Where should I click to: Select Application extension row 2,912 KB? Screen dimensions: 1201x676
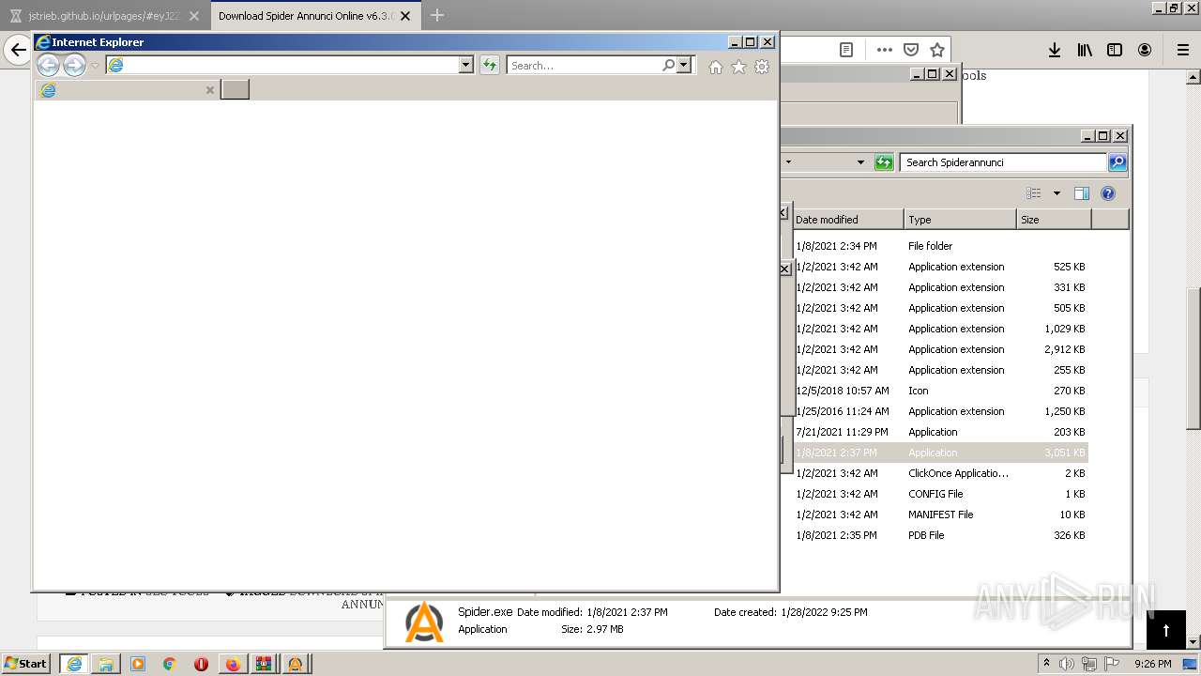[x=940, y=349]
